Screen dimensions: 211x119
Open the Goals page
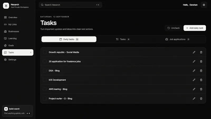tap(18, 45)
